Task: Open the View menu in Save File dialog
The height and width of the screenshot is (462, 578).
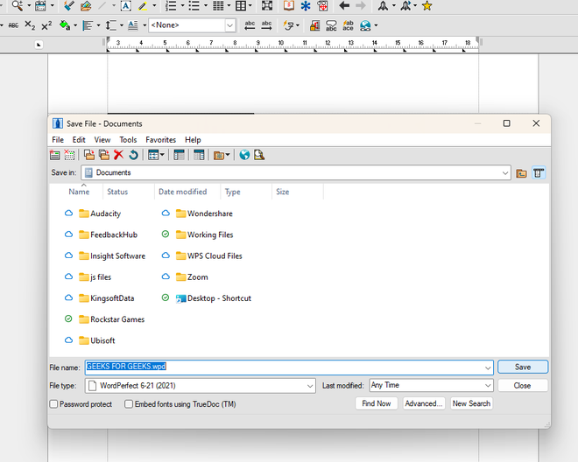Action: point(102,140)
